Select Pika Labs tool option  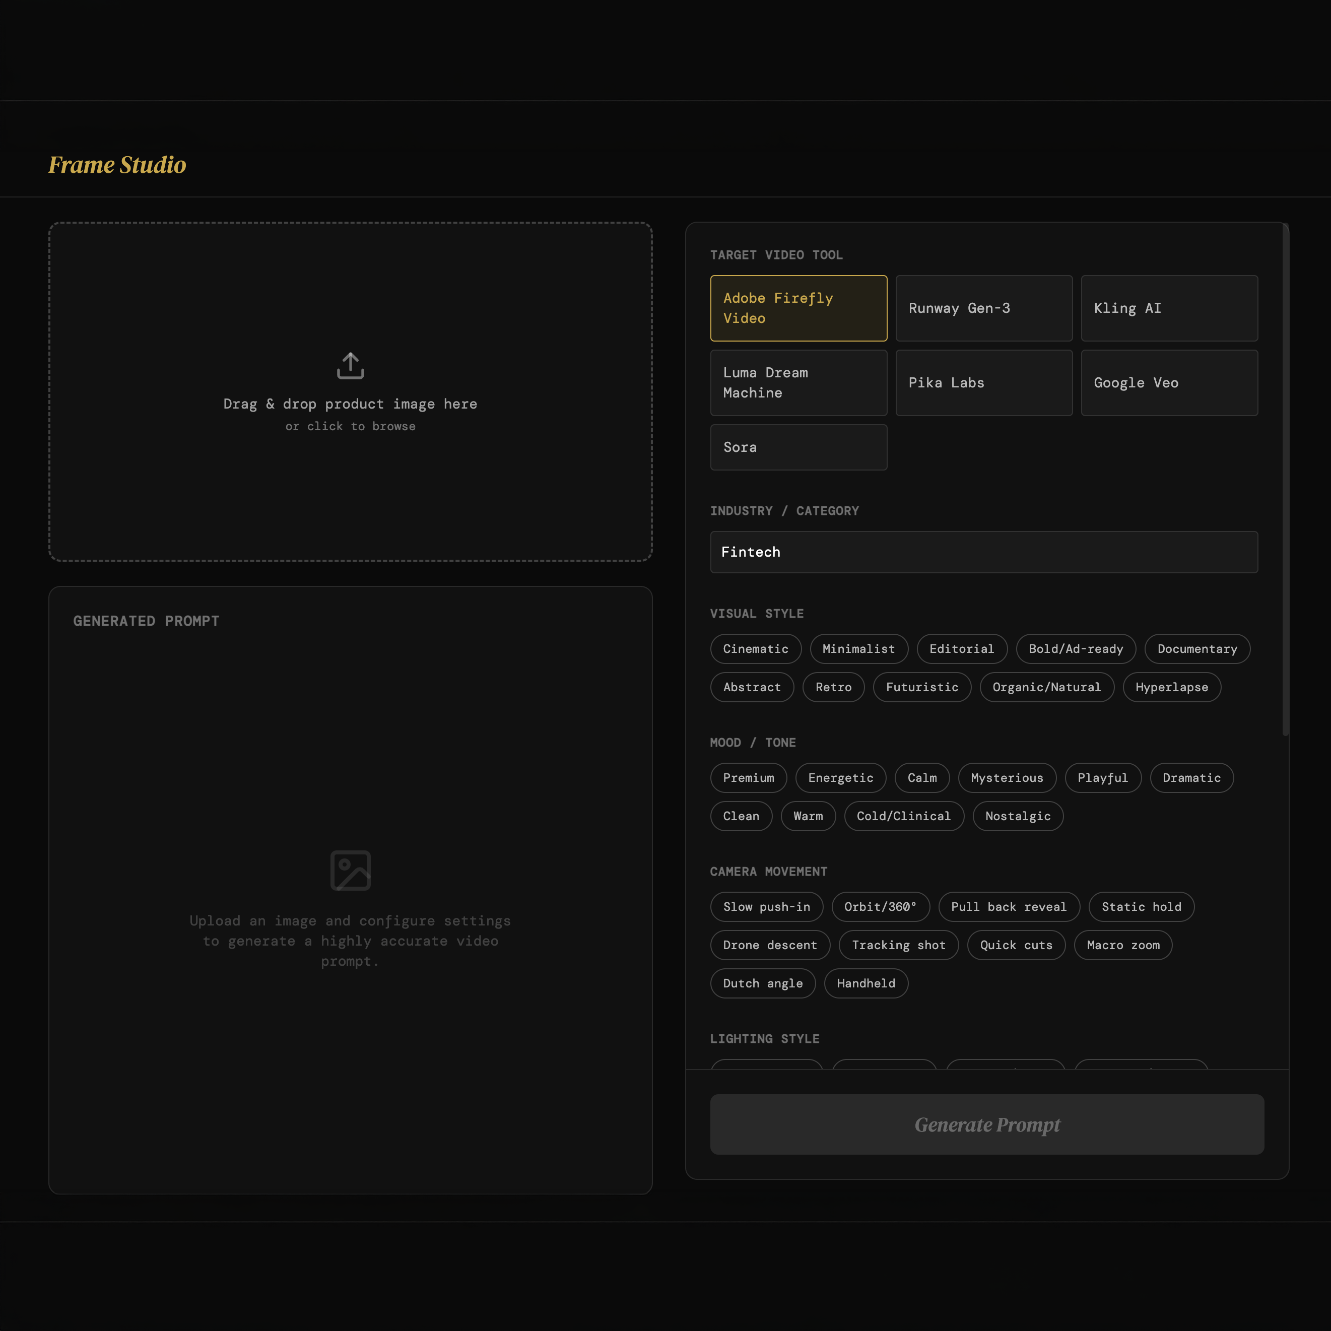coord(984,382)
